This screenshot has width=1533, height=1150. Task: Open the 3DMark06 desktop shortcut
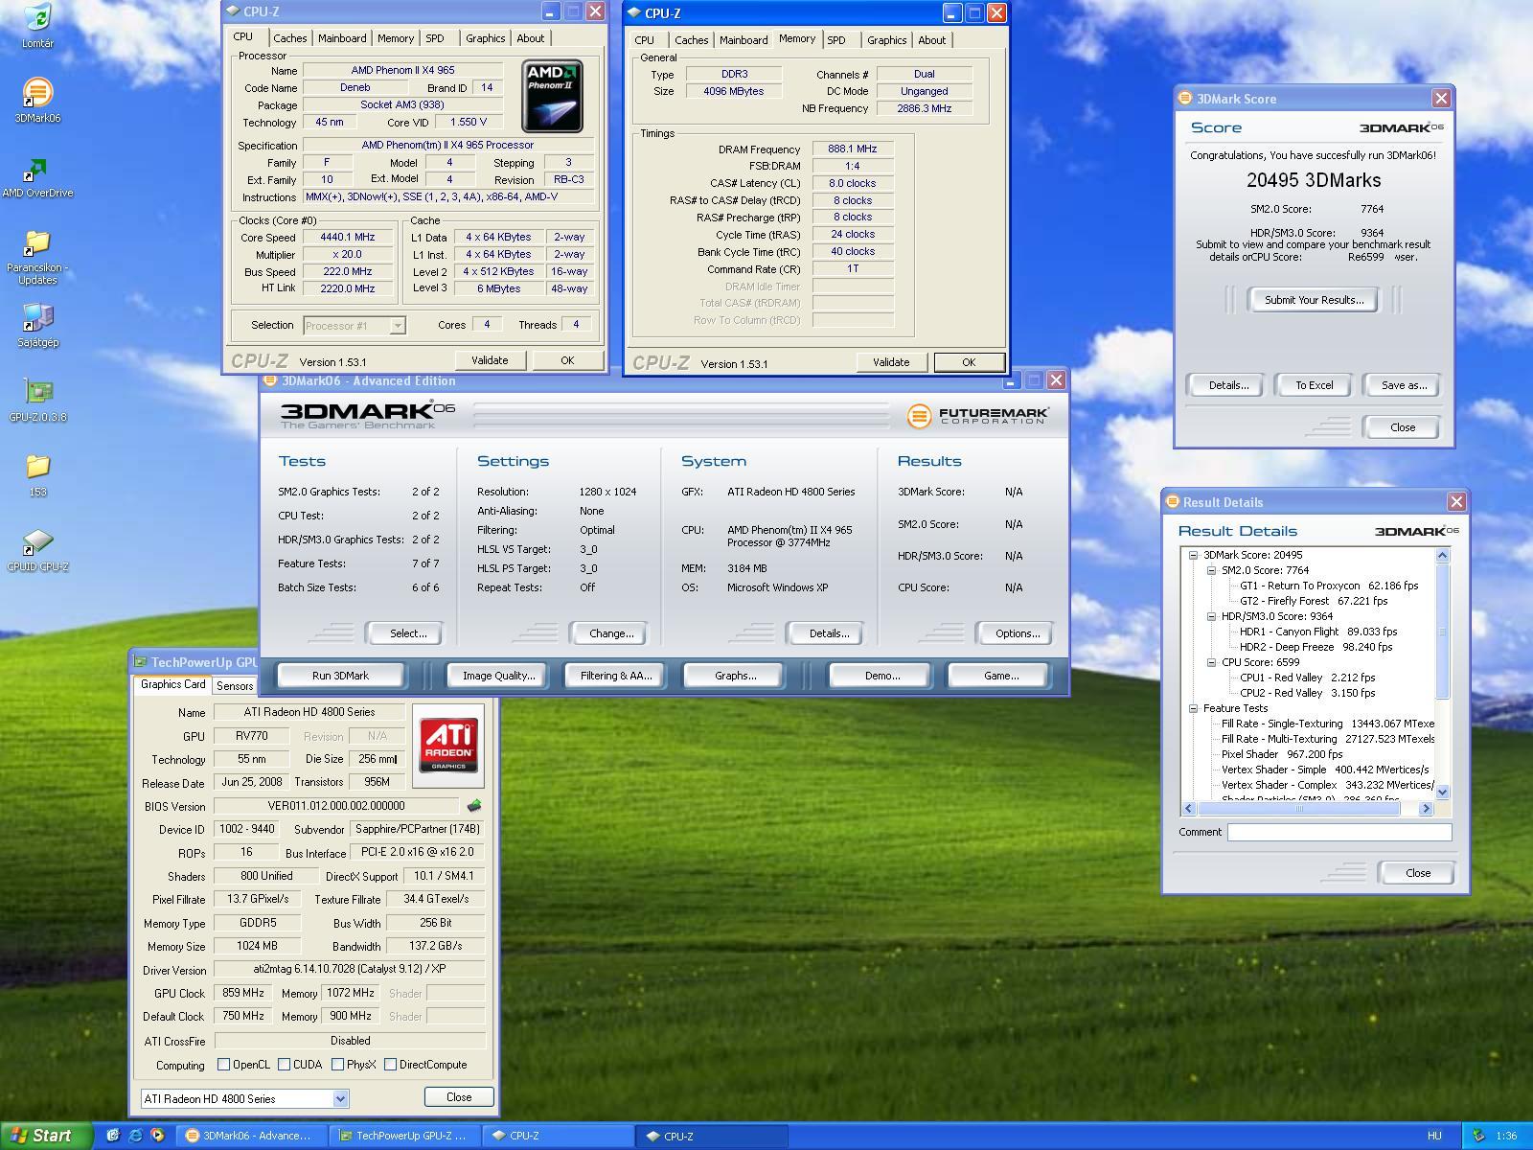point(37,94)
